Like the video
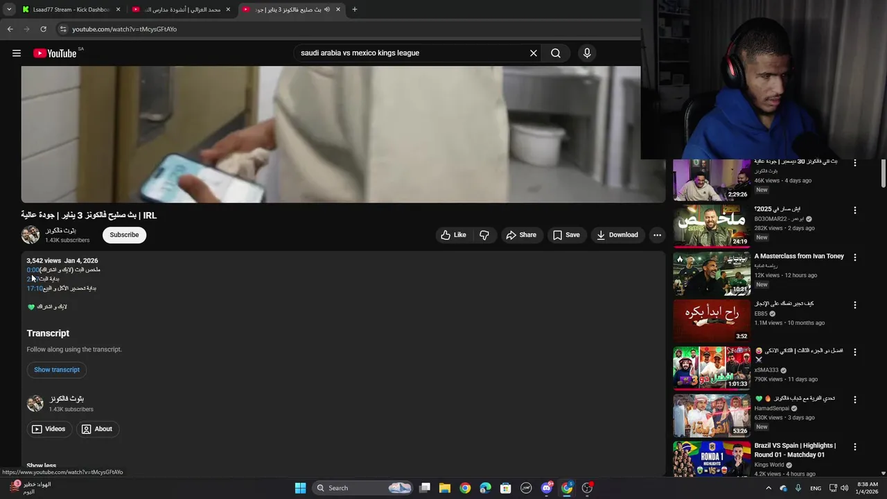The image size is (887, 499). point(453,235)
